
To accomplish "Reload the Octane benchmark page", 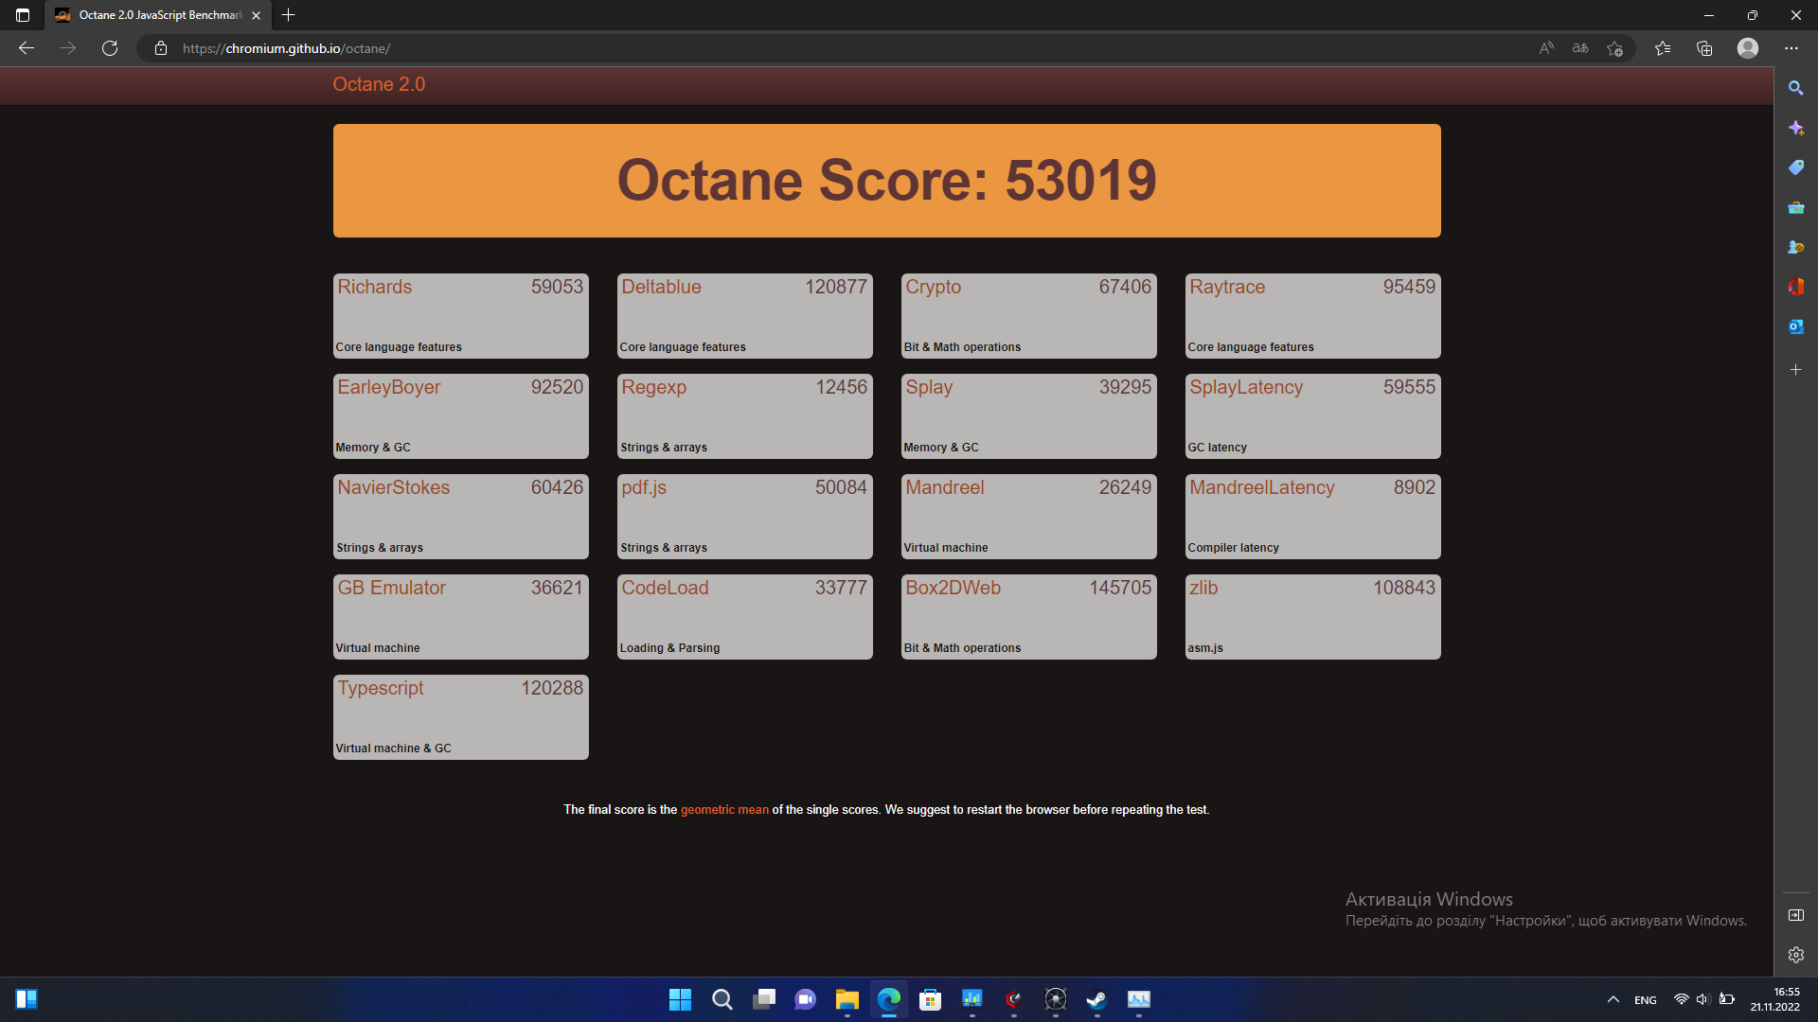I will click(x=110, y=48).
